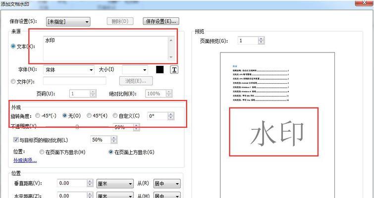Select 在页面下方显示(H) radio button
Image resolution: width=374 pixels, height=198 pixels.
(x=42, y=152)
